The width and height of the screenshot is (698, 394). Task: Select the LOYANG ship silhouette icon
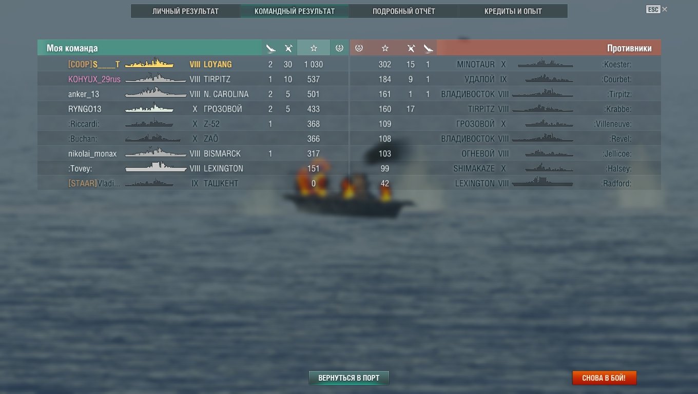coord(149,64)
